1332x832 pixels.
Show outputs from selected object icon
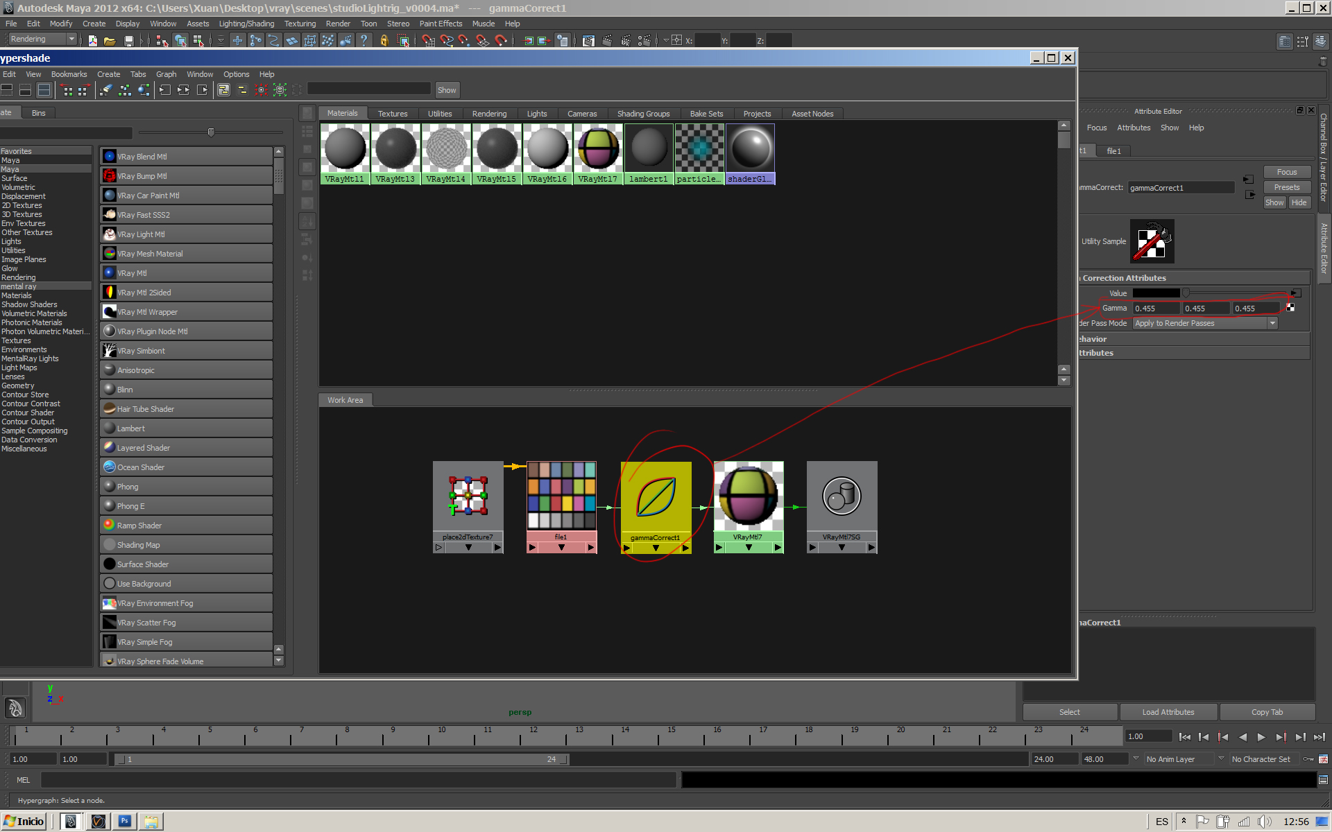[544, 41]
